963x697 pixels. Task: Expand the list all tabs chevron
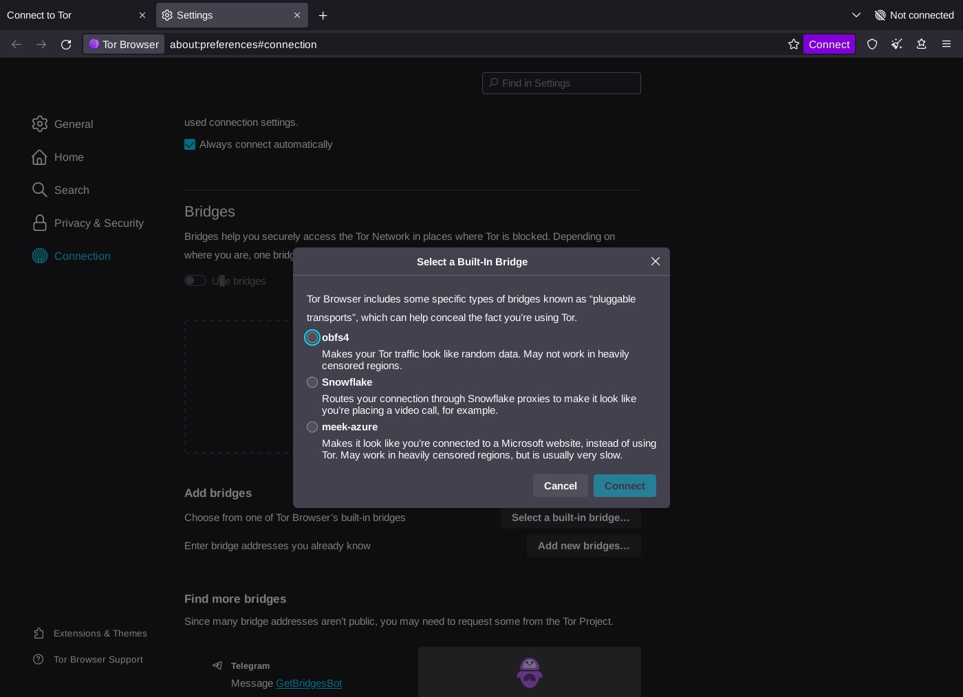[856, 15]
